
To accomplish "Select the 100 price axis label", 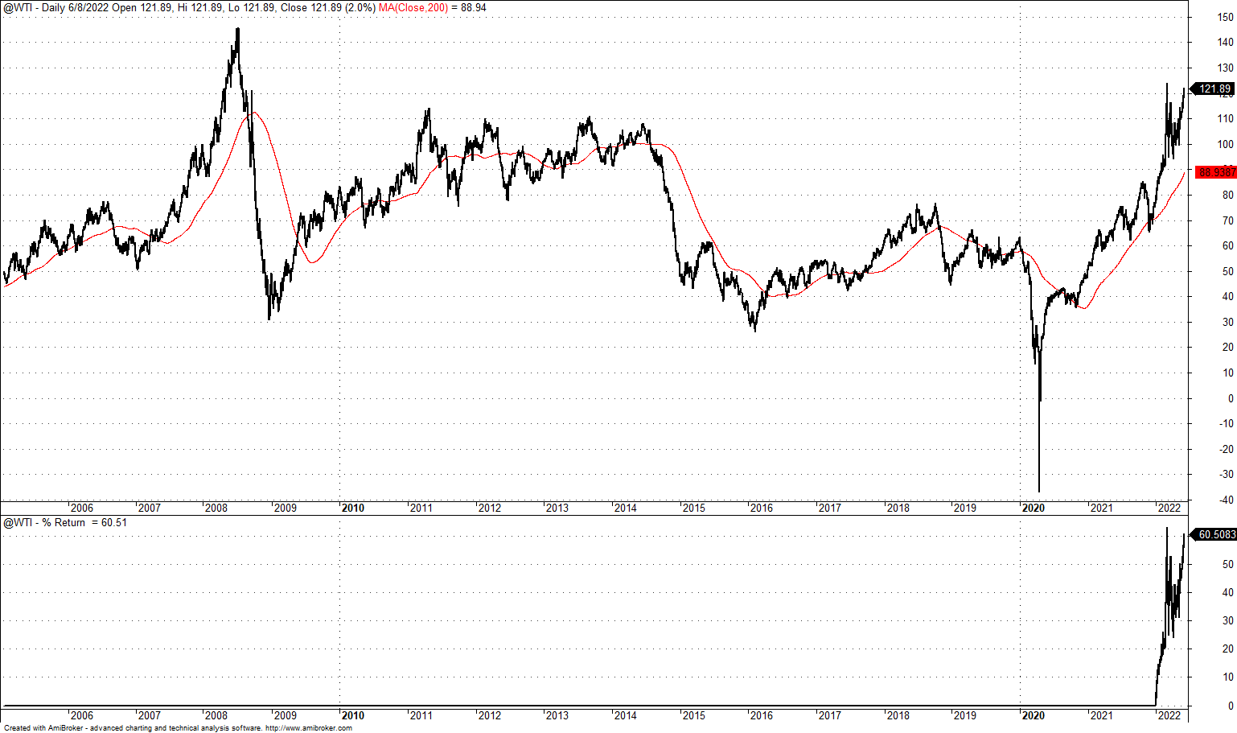I will pos(1226,145).
